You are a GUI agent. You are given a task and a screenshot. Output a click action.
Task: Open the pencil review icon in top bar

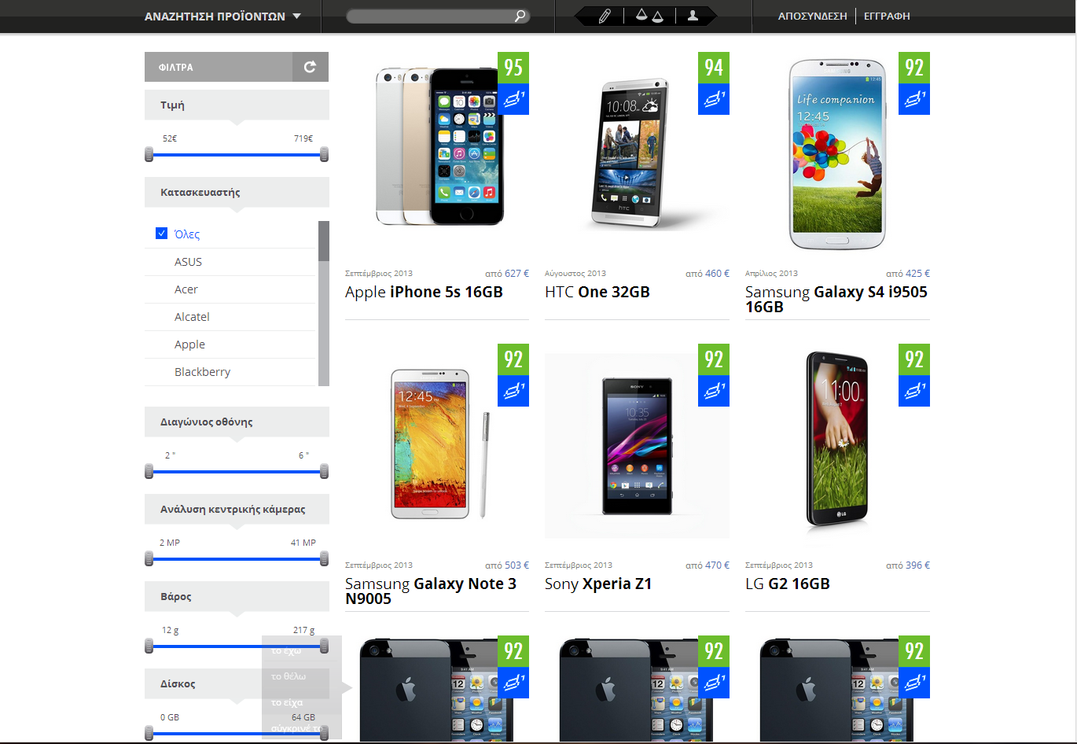pos(605,16)
